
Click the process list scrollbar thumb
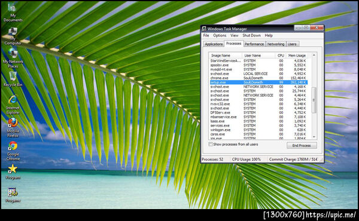tap(314, 100)
